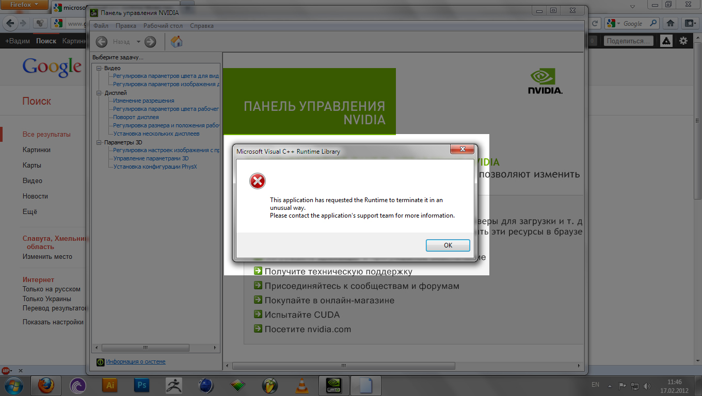Screen dimensions: 702x396
Task: Click the Firefox Home button
Action: tap(670, 23)
